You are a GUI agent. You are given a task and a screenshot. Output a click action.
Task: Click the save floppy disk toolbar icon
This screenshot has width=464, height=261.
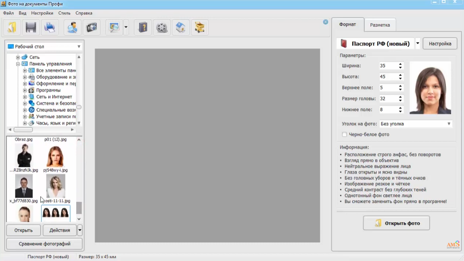[x=31, y=27]
